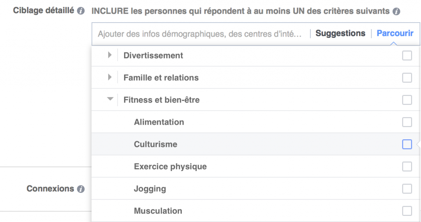Check the Exercice physique checkbox
The image size is (421, 222).
[x=407, y=166]
